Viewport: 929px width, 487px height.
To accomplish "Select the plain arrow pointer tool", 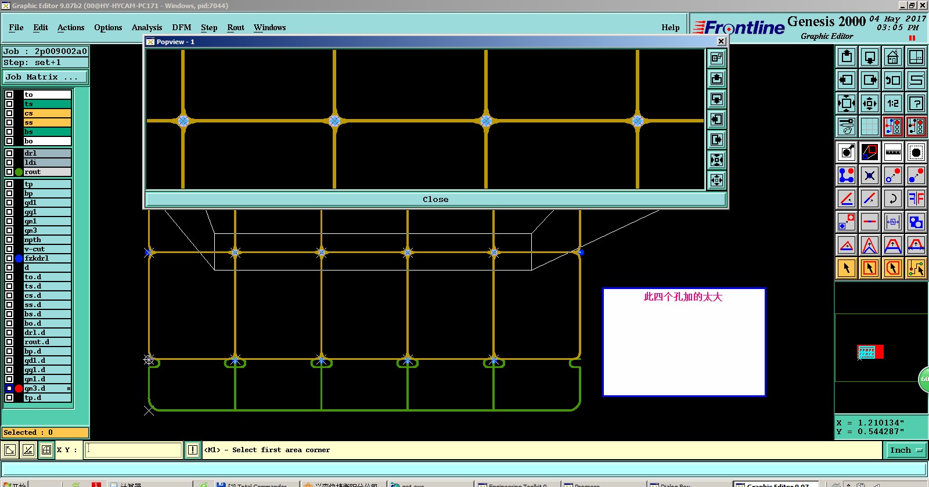I will tap(847, 268).
